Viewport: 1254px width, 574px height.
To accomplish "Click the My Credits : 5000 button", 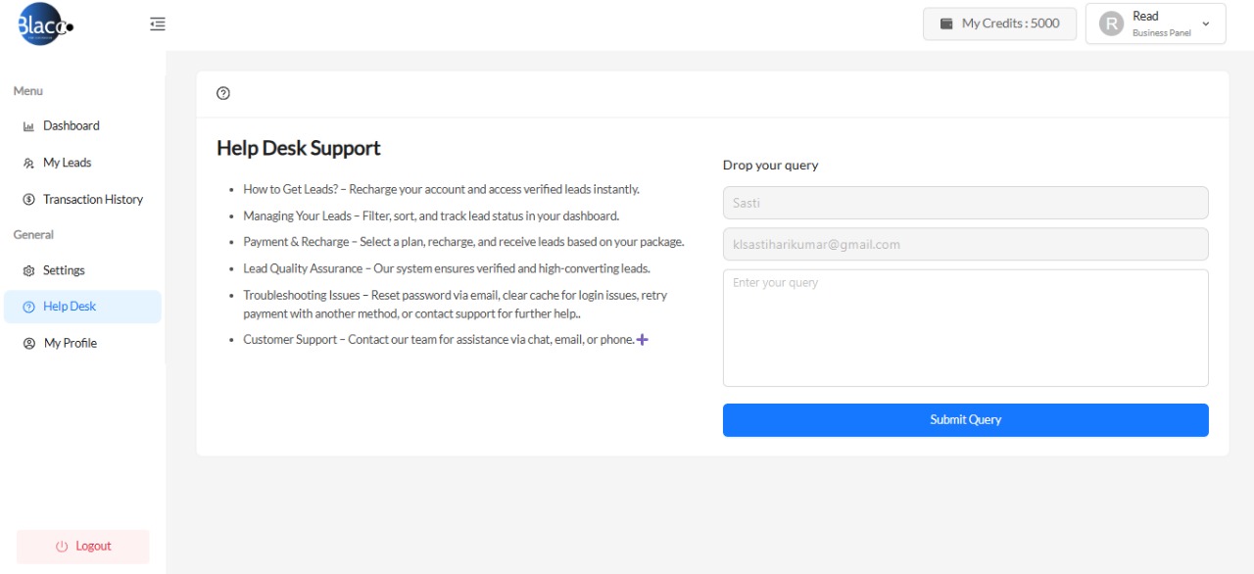I will coord(999,24).
